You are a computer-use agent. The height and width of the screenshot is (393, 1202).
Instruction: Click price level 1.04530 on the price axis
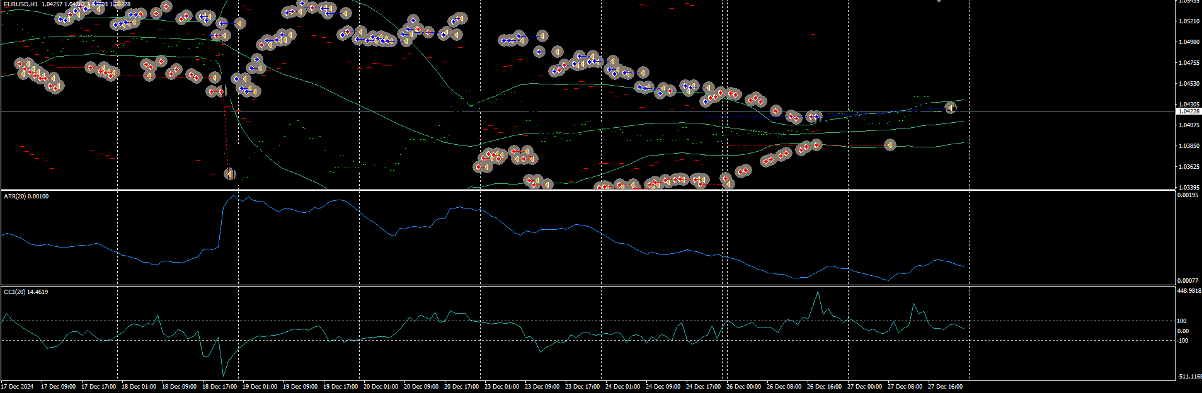pyautogui.click(x=1188, y=84)
